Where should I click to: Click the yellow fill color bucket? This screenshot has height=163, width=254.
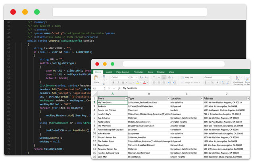(x=137, y=83)
